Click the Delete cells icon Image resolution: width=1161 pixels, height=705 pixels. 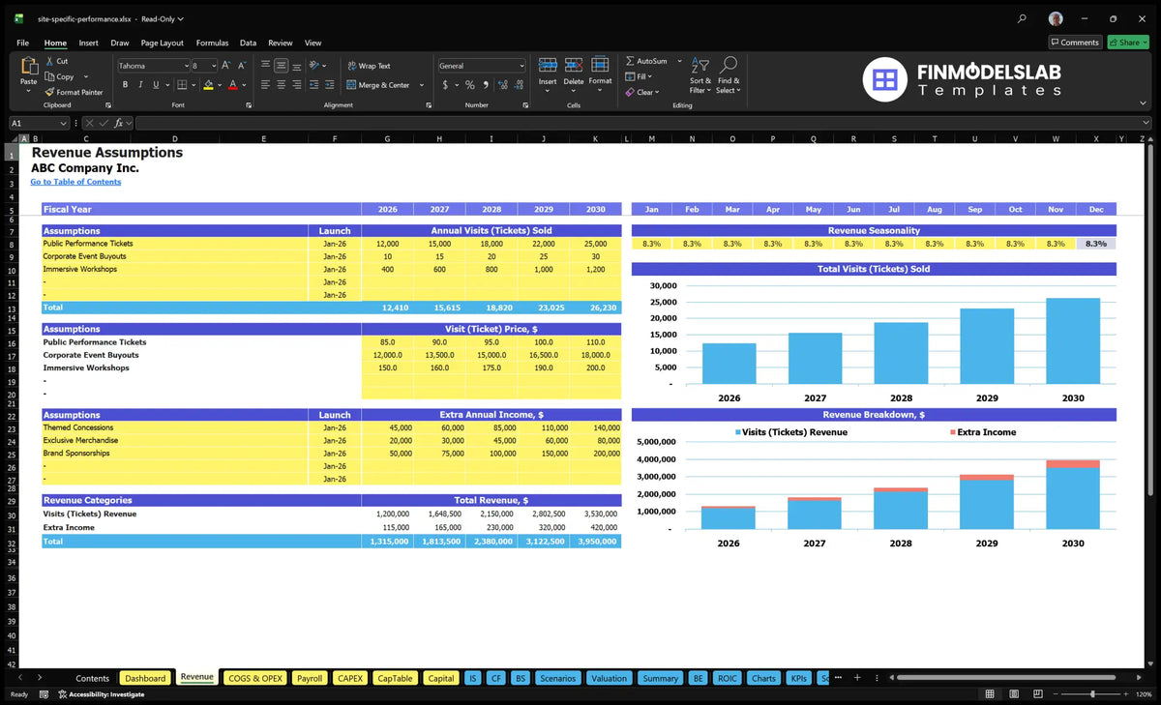[574, 66]
